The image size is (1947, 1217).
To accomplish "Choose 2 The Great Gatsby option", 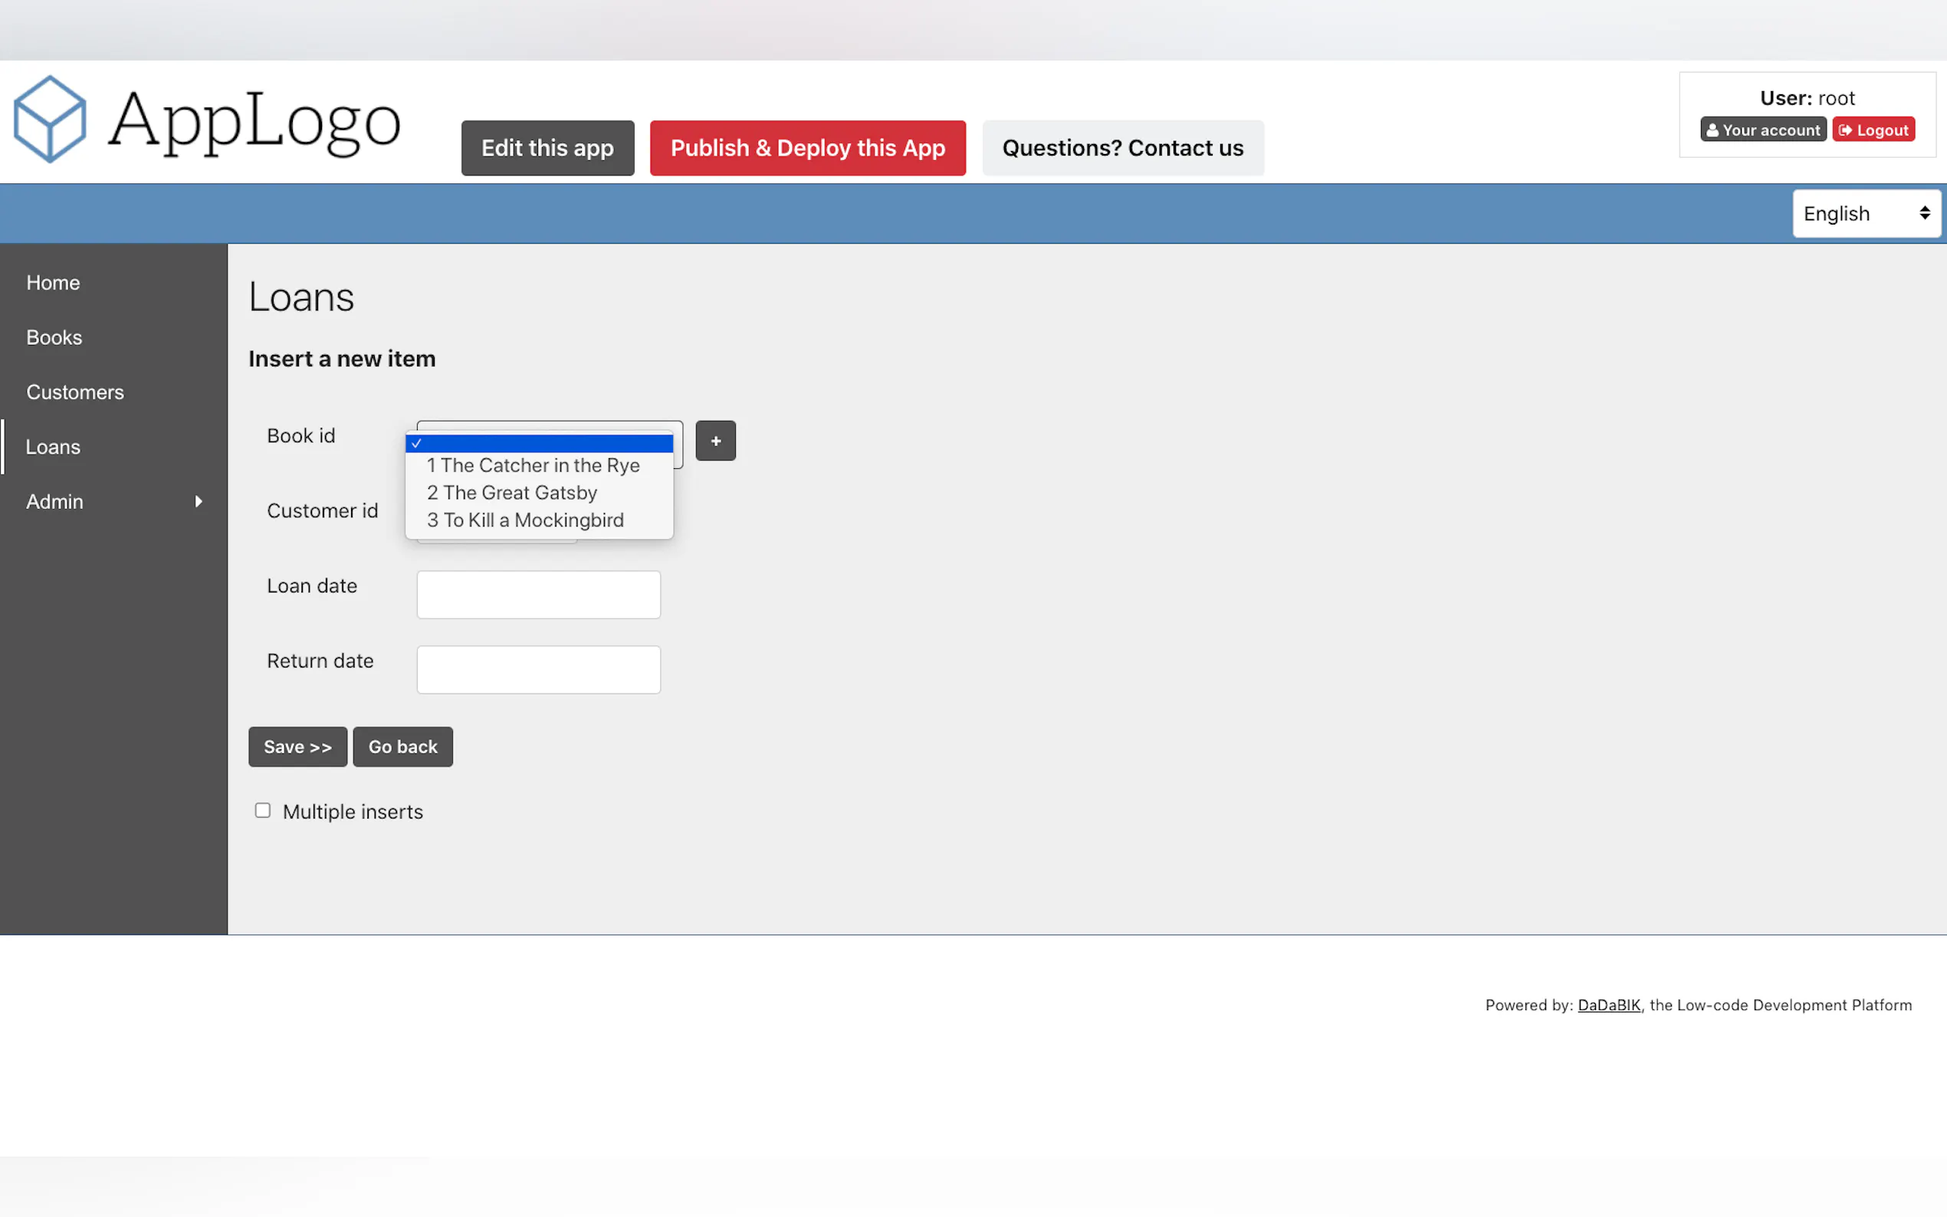I will (512, 493).
